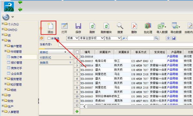Expand the 市场管理 folder

click(x=5, y=51)
